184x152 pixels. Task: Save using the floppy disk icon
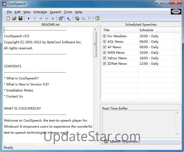pyautogui.click(x=20, y=18)
